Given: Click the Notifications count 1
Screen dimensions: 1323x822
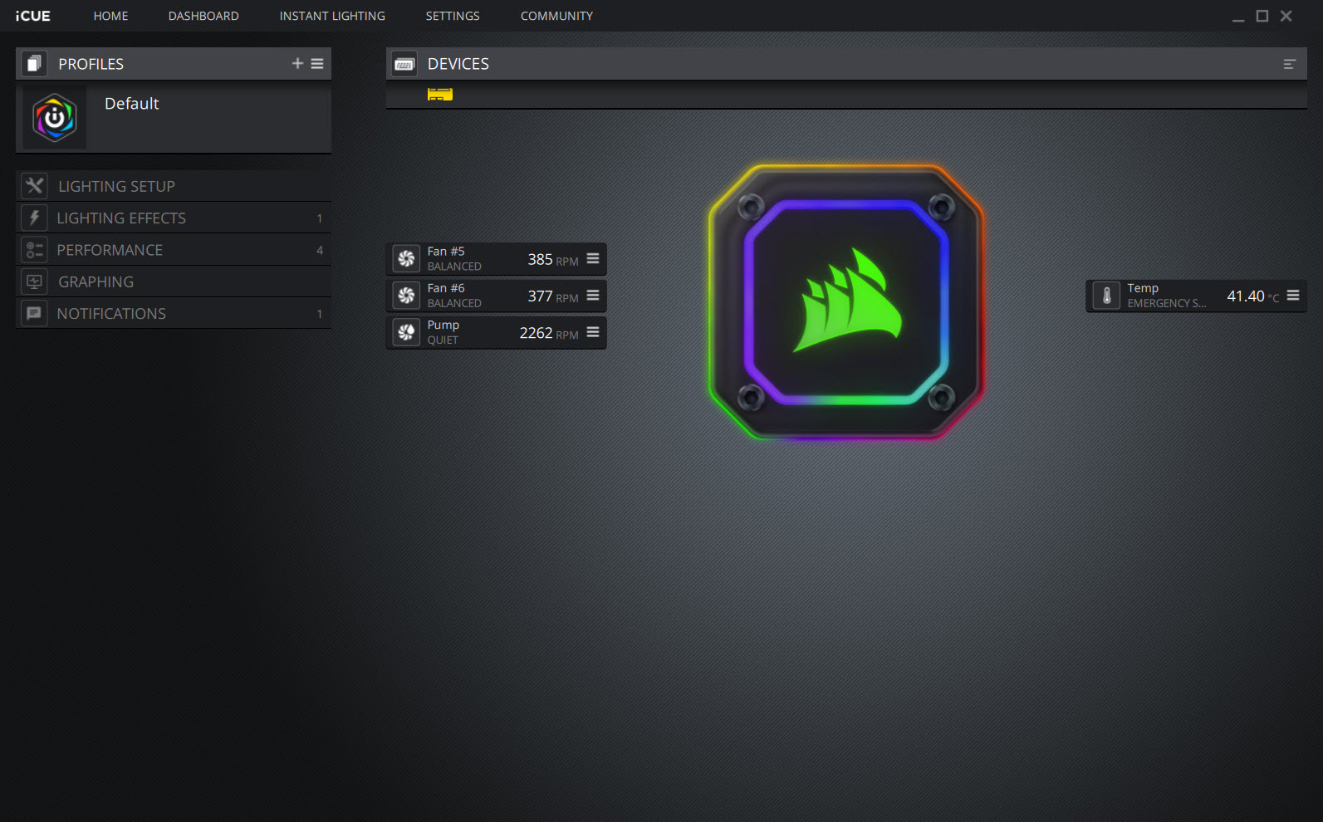Looking at the screenshot, I should (320, 314).
